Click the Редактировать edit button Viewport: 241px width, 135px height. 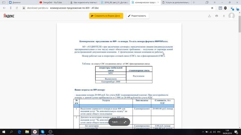[137, 16]
